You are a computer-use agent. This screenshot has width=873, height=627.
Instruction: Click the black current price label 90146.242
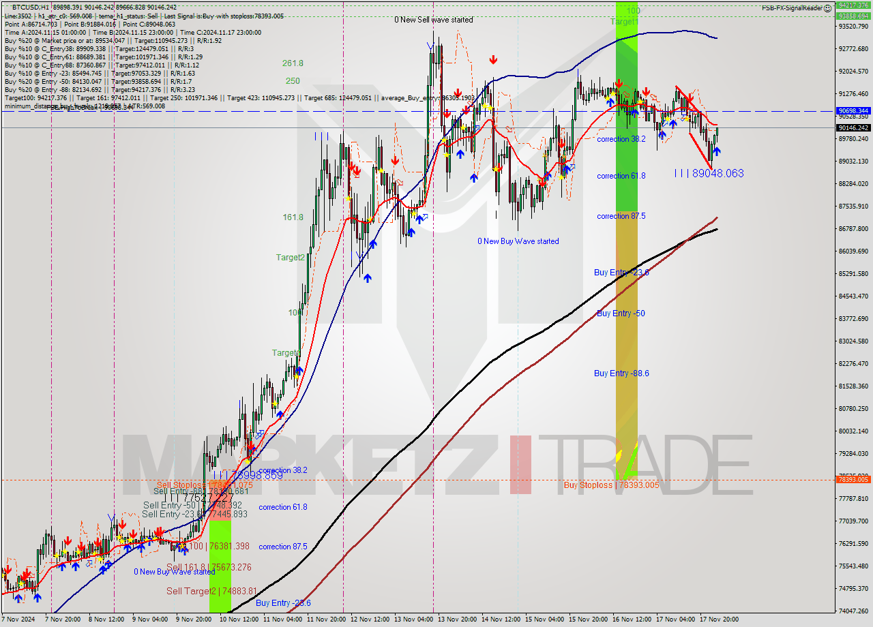pos(853,127)
